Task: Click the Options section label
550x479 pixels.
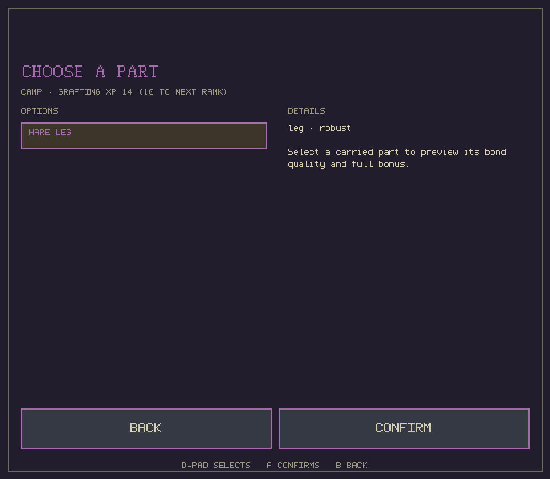Action: click(x=39, y=111)
